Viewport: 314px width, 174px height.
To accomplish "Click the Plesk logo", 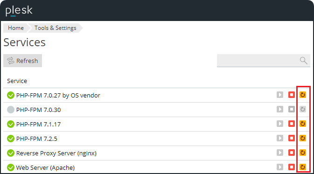I will tap(19, 10).
